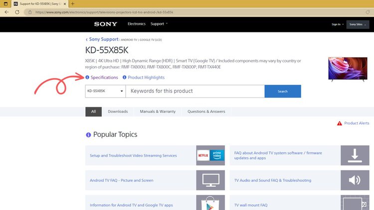Click the Google Play bag tile icon

pyautogui.click(x=210, y=203)
